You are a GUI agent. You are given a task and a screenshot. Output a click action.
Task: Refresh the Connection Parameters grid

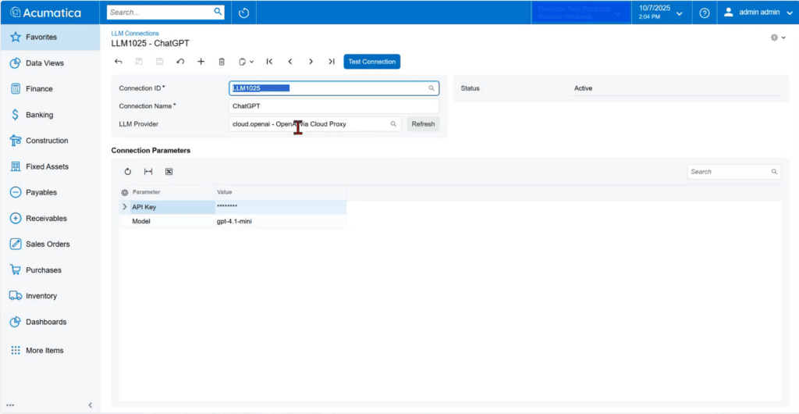click(x=128, y=172)
